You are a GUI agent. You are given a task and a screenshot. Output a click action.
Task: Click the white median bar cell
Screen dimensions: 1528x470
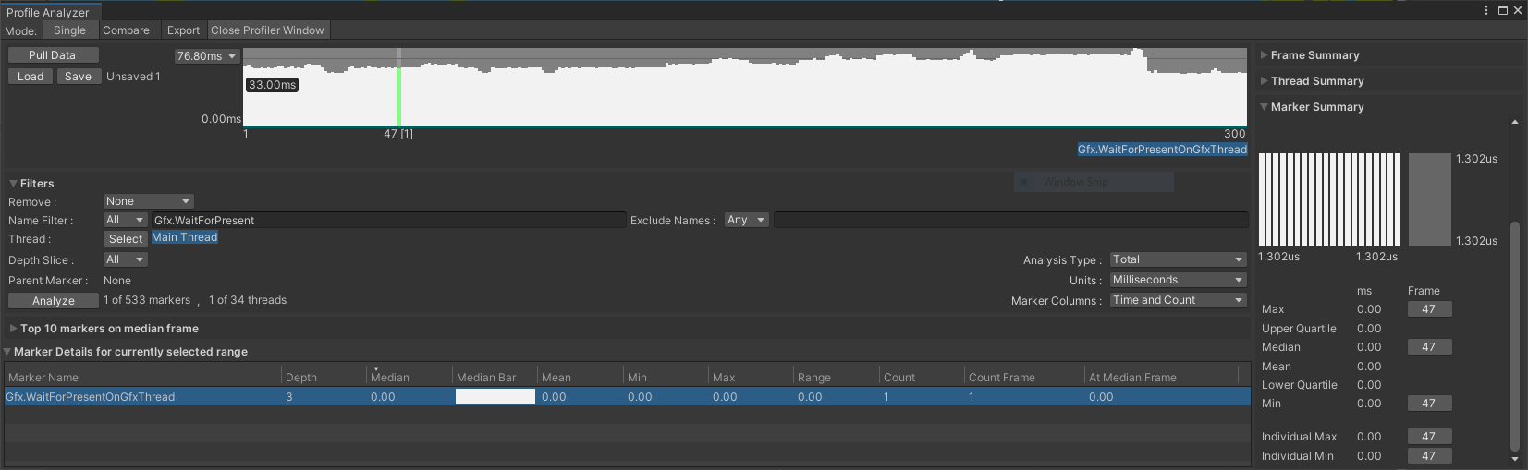click(495, 397)
